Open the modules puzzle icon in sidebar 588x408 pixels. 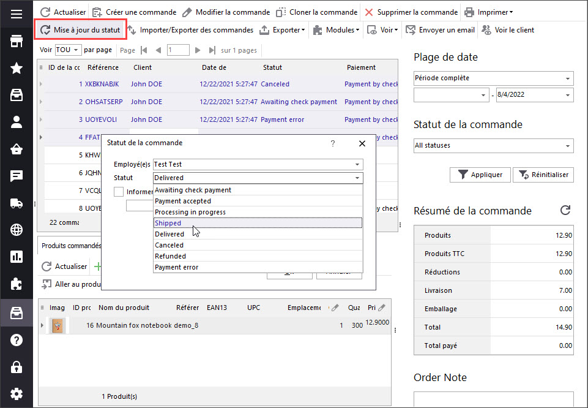tap(16, 284)
